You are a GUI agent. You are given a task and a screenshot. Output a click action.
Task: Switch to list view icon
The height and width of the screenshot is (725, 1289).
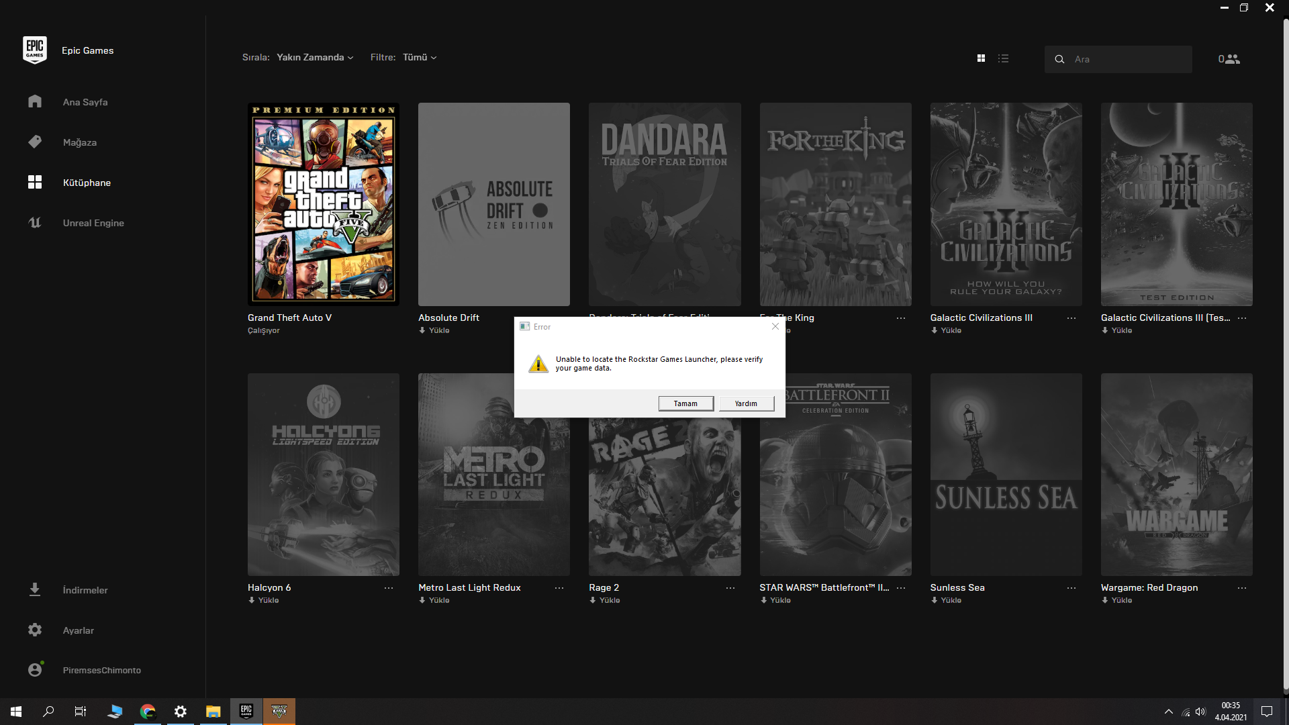[1003, 58]
